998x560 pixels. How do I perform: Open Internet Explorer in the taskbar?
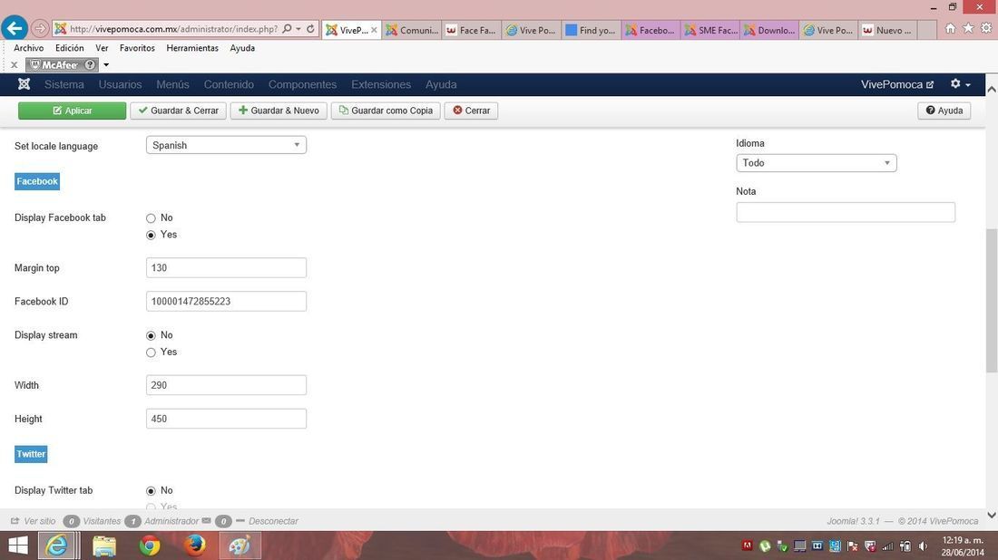coord(58,546)
